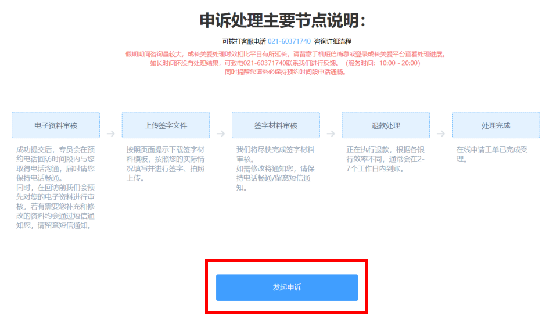This screenshot has width=553, height=334.
Task: Select the 电子资料审核 step box
Action: (x=56, y=125)
